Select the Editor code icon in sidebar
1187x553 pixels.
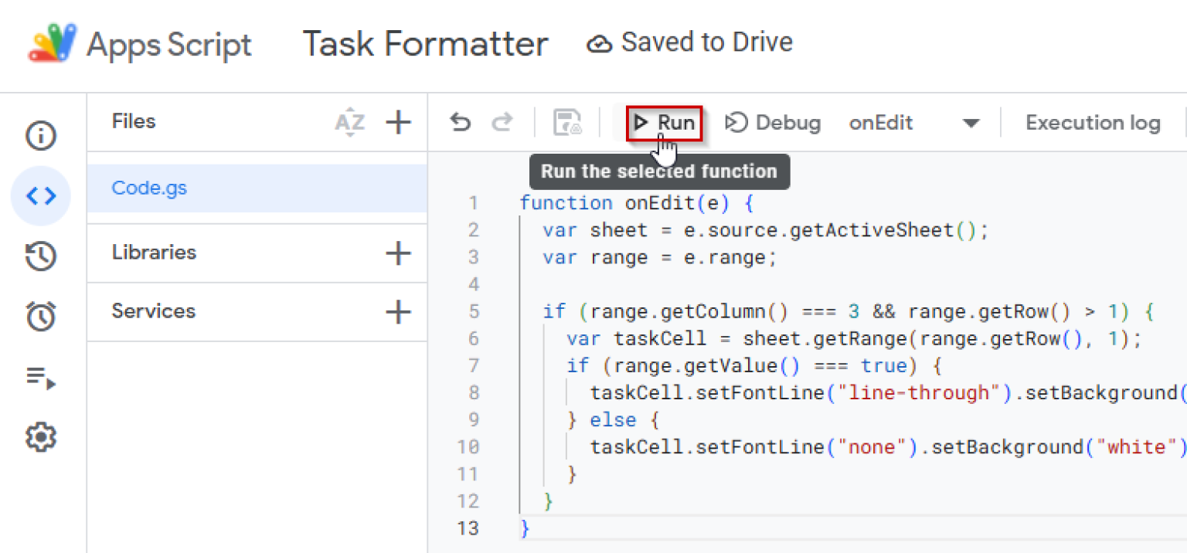[41, 196]
